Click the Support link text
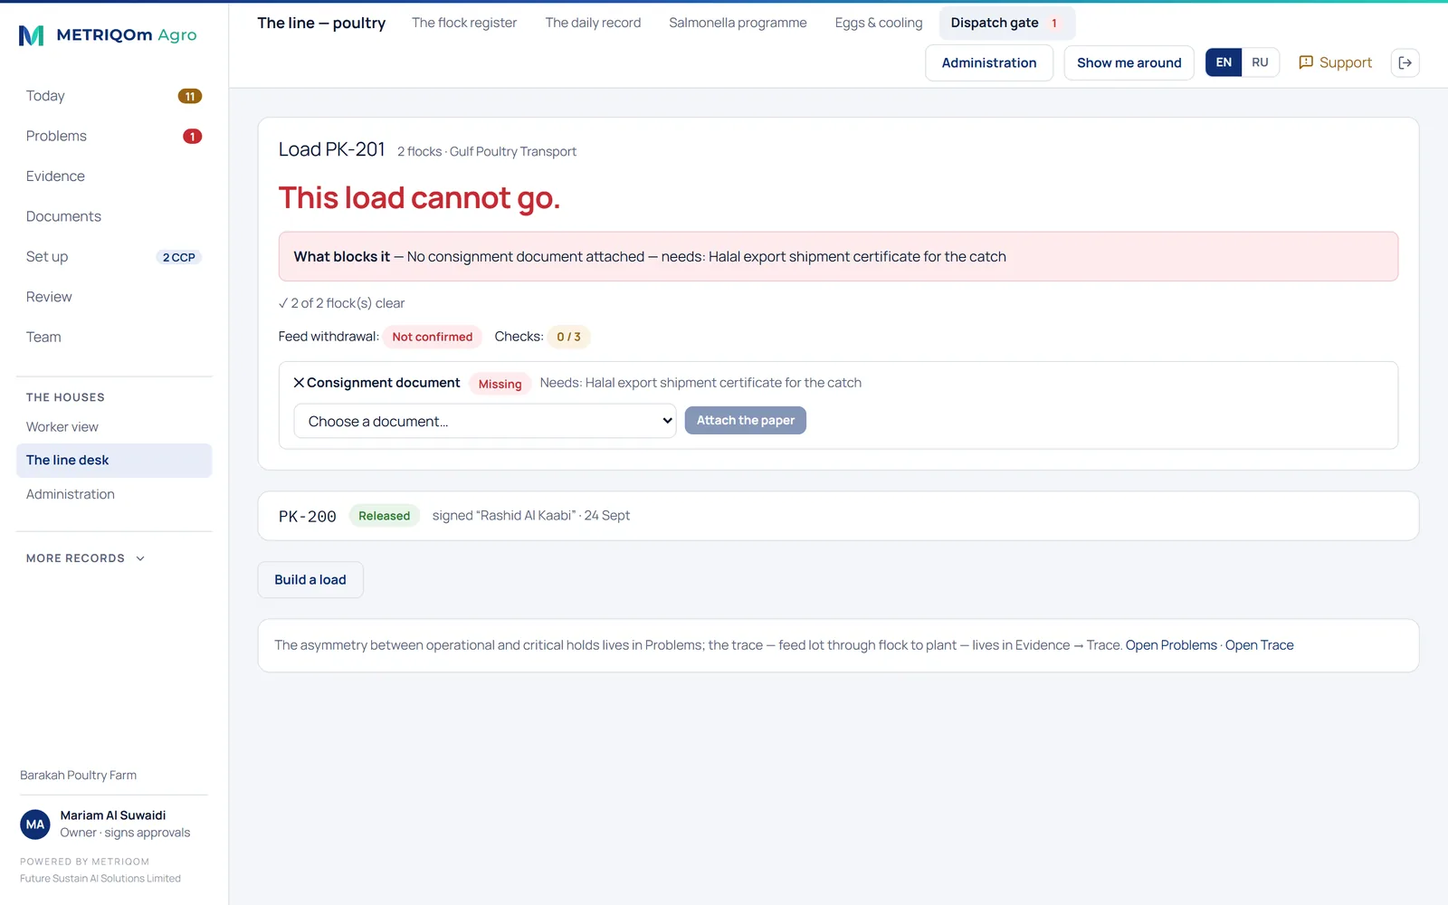Image resolution: width=1448 pixels, height=905 pixels. coord(1346,62)
